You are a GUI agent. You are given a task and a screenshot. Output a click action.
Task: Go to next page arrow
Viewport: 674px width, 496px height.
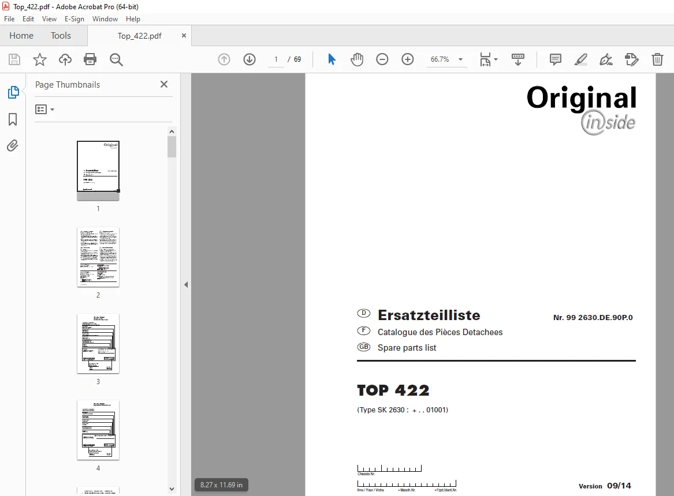pos(250,59)
